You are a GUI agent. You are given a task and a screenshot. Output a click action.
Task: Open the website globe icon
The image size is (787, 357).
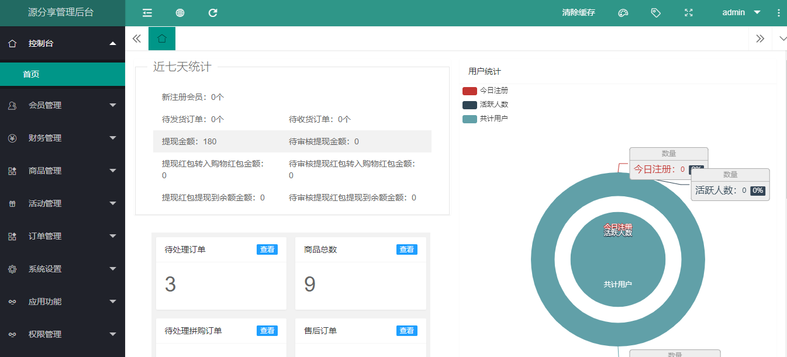[180, 13]
